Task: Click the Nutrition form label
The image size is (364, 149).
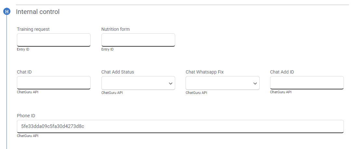Action: coord(115,29)
